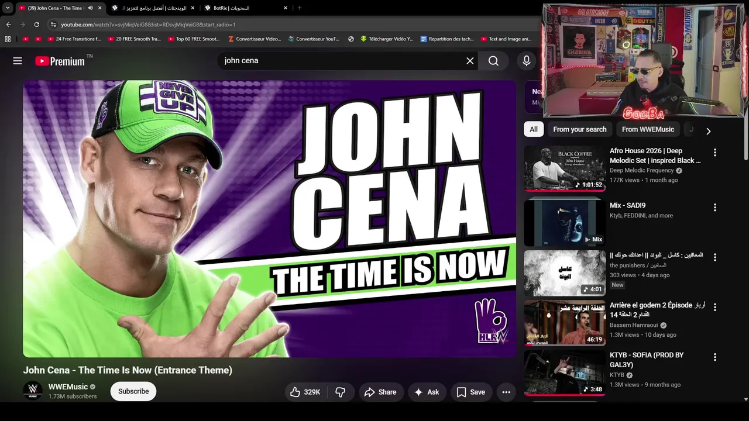Close the John Cena browser tab
This screenshot has width=749, height=421.
click(99, 8)
